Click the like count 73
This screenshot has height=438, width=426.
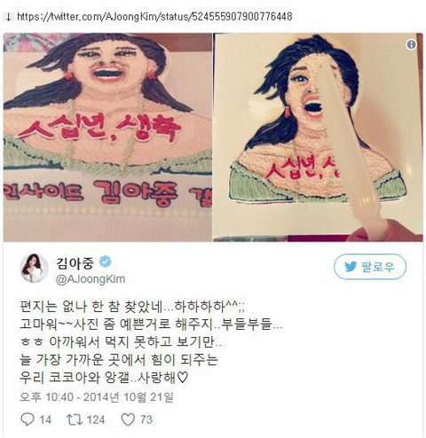pos(146,419)
